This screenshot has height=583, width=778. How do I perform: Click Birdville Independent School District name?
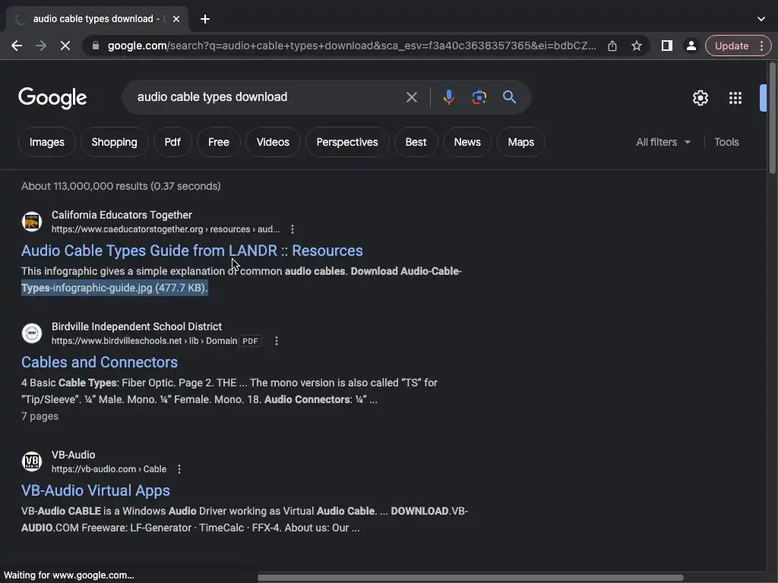137,326
